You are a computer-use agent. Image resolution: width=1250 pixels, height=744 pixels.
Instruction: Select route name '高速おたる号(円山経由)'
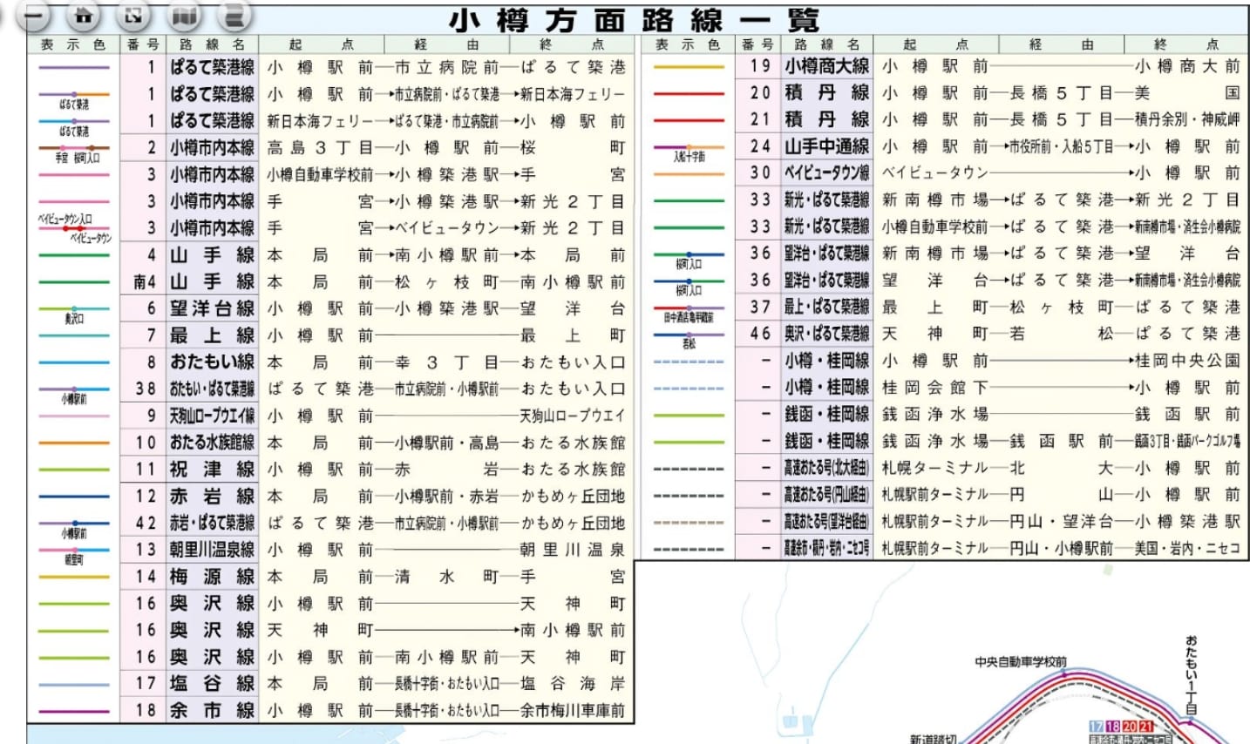pyautogui.click(x=826, y=495)
